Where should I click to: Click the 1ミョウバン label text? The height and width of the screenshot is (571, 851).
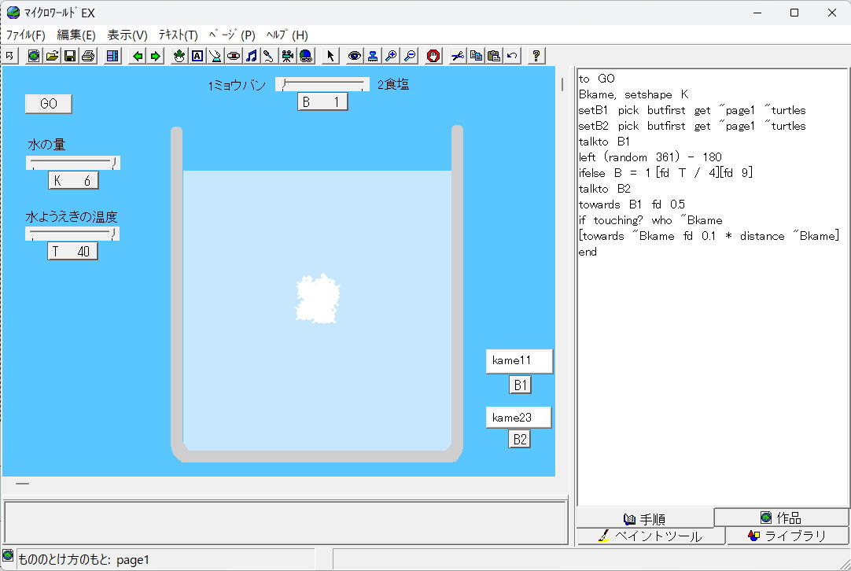click(x=237, y=85)
